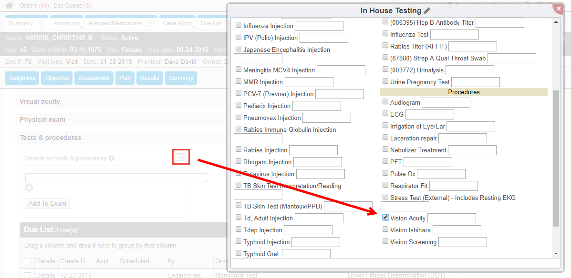Uncheck the Vision Acuity checkbox

coord(385,218)
